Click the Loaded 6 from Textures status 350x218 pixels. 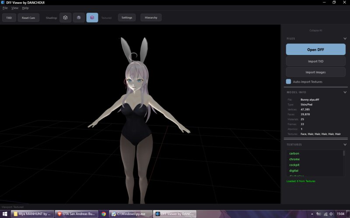(x=301, y=181)
